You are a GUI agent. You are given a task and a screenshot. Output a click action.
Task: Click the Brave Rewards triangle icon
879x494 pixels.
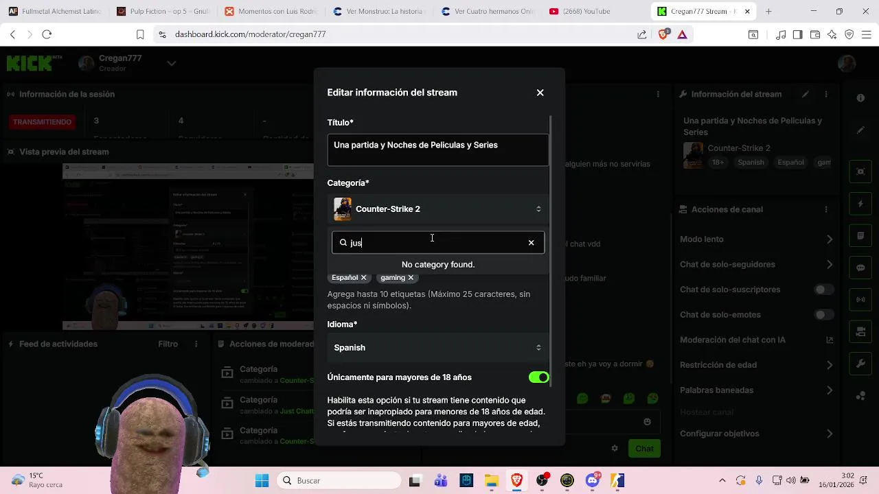682,34
